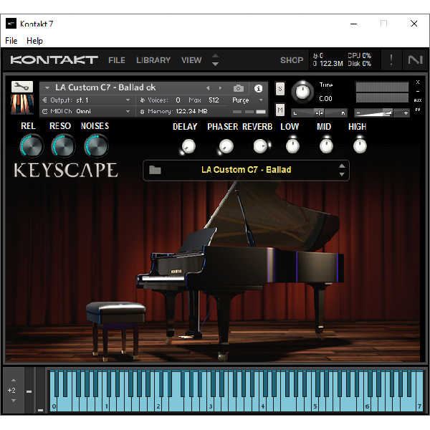Image resolution: width=430 pixels, height=430 pixels.
Task: Select previous preset with up arrow
Action: click(342, 166)
